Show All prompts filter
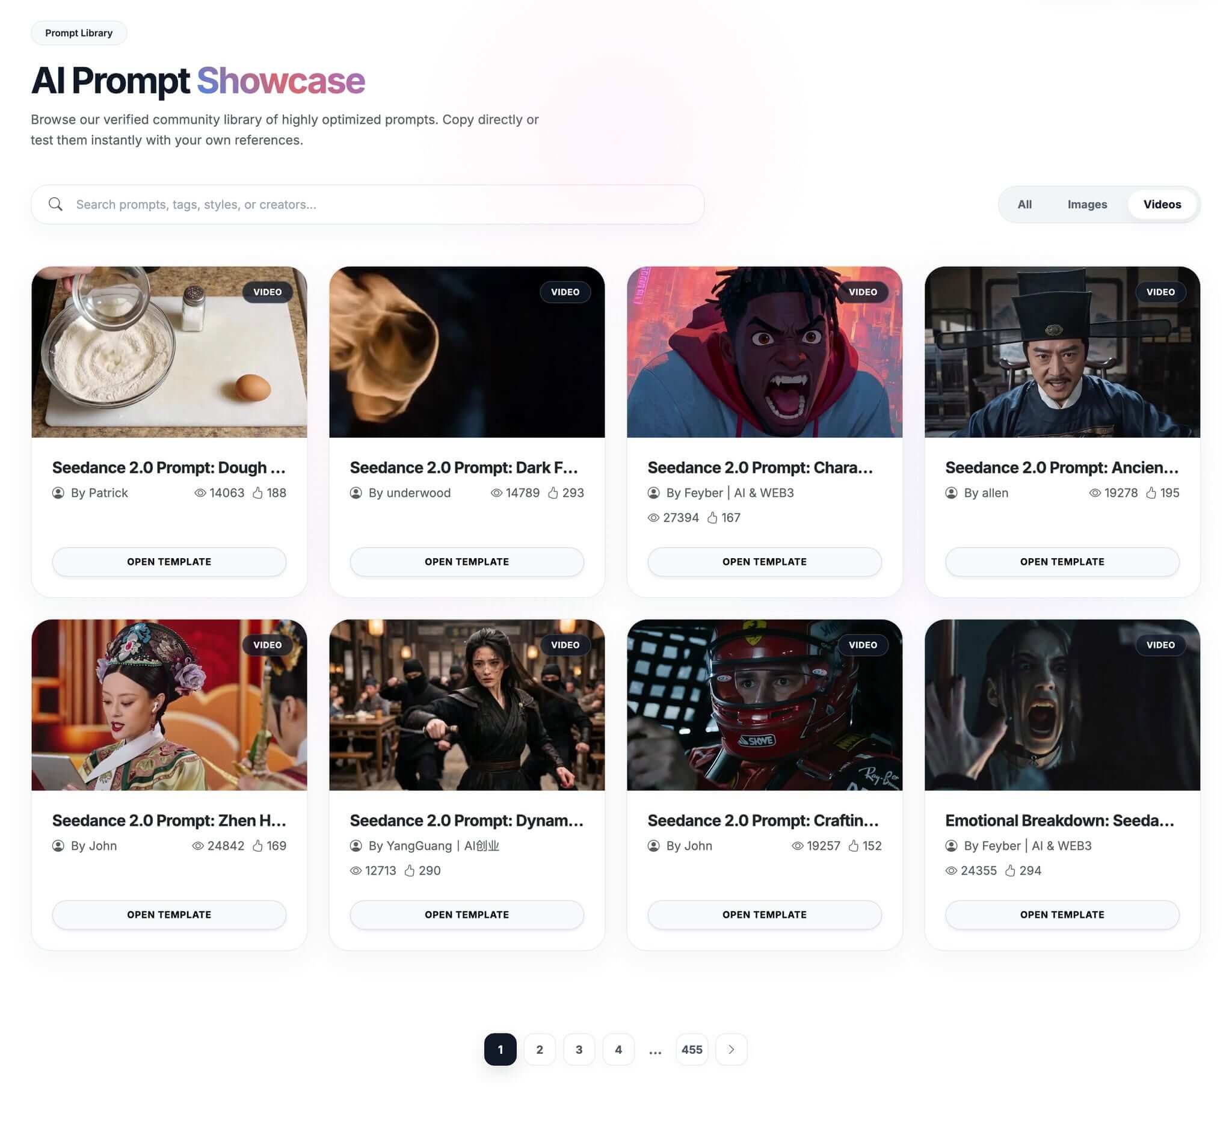 click(1024, 205)
